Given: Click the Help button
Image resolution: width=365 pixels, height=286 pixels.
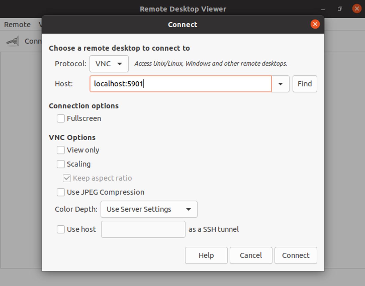Looking at the screenshot, I should pos(206,255).
